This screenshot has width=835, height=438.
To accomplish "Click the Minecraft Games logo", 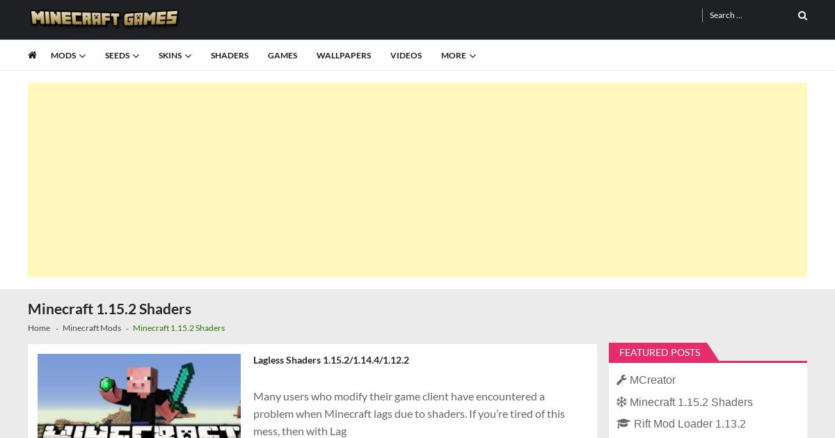I will pos(104,18).
